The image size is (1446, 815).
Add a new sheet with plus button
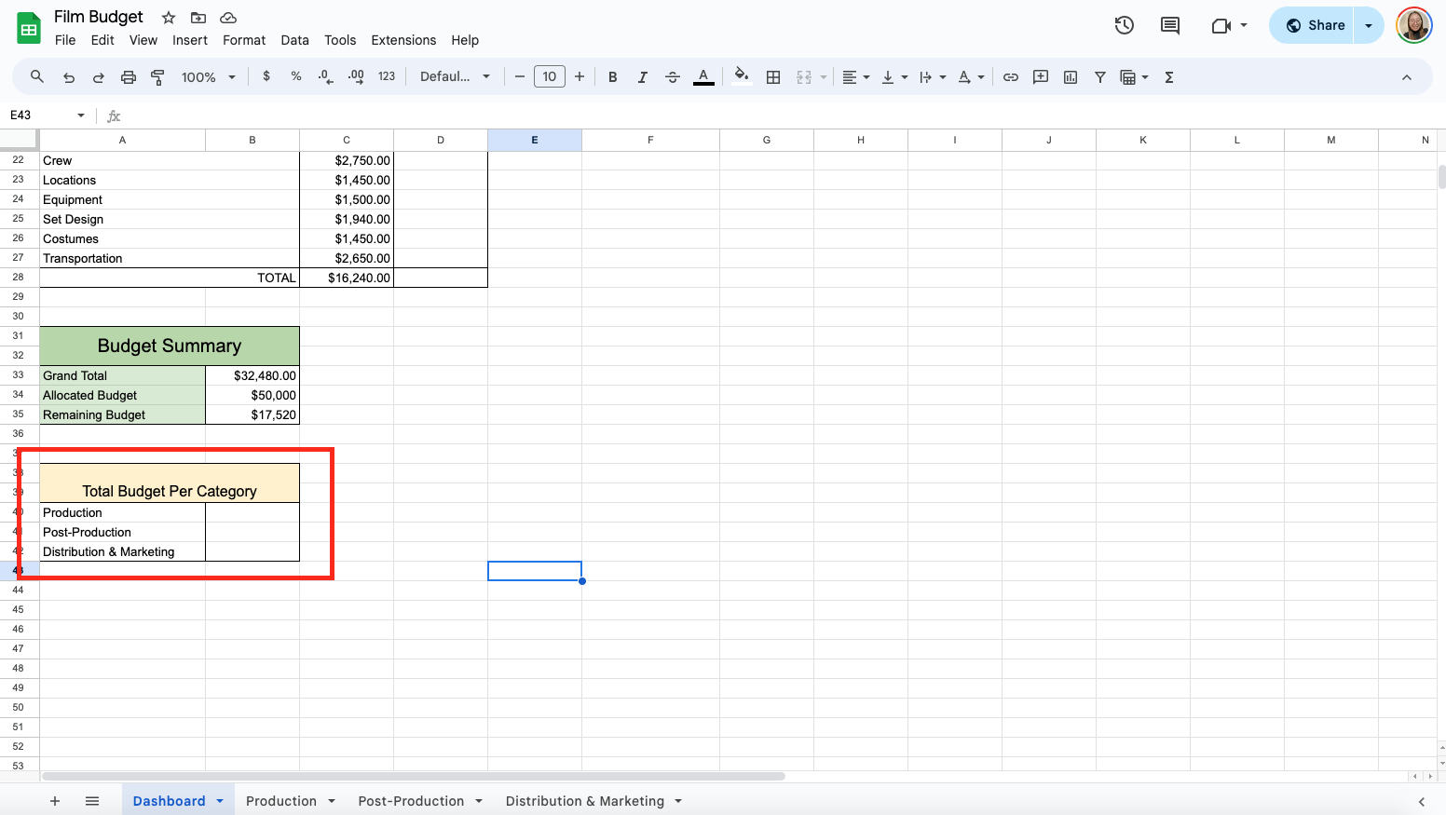pyautogui.click(x=55, y=801)
